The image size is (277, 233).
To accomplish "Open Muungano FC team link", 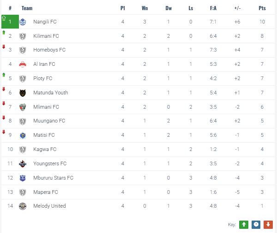I will pyautogui.click(x=49, y=121).
